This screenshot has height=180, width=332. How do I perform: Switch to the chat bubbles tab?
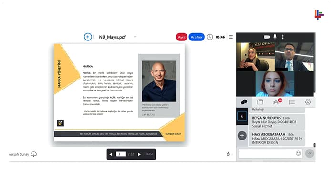[x=244, y=102]
